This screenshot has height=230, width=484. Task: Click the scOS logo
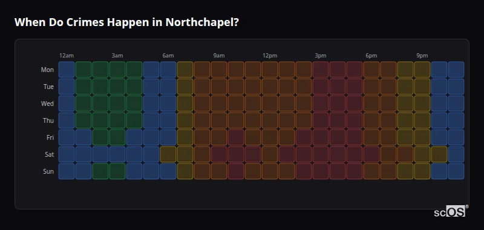click(451, 211)
